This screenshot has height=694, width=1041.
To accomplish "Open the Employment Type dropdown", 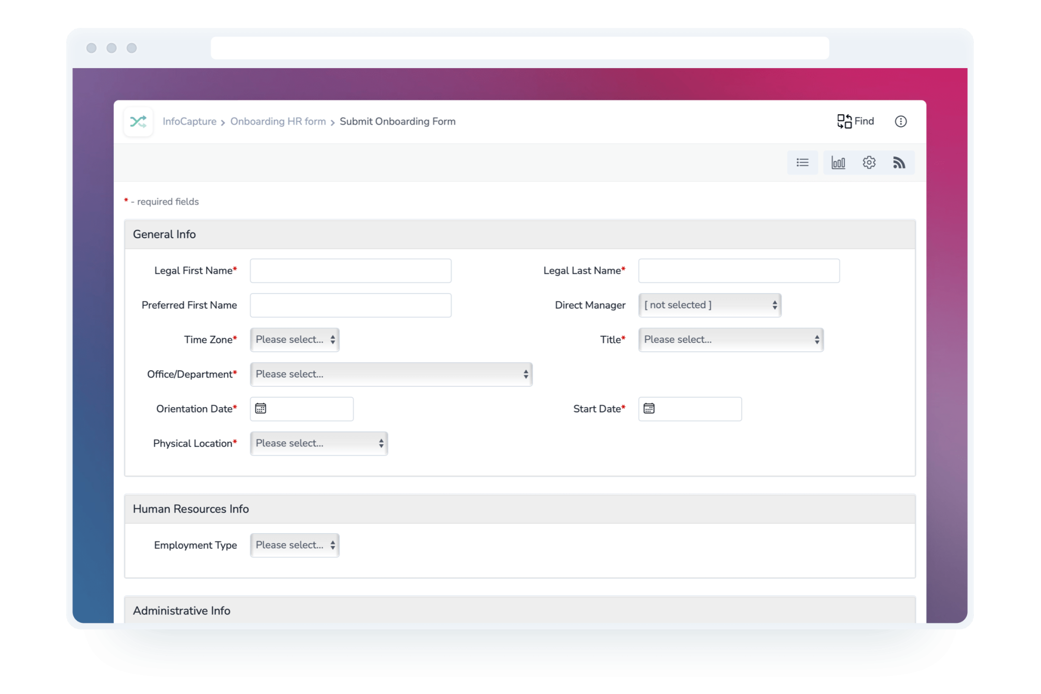I will click(x=294, y=545).
